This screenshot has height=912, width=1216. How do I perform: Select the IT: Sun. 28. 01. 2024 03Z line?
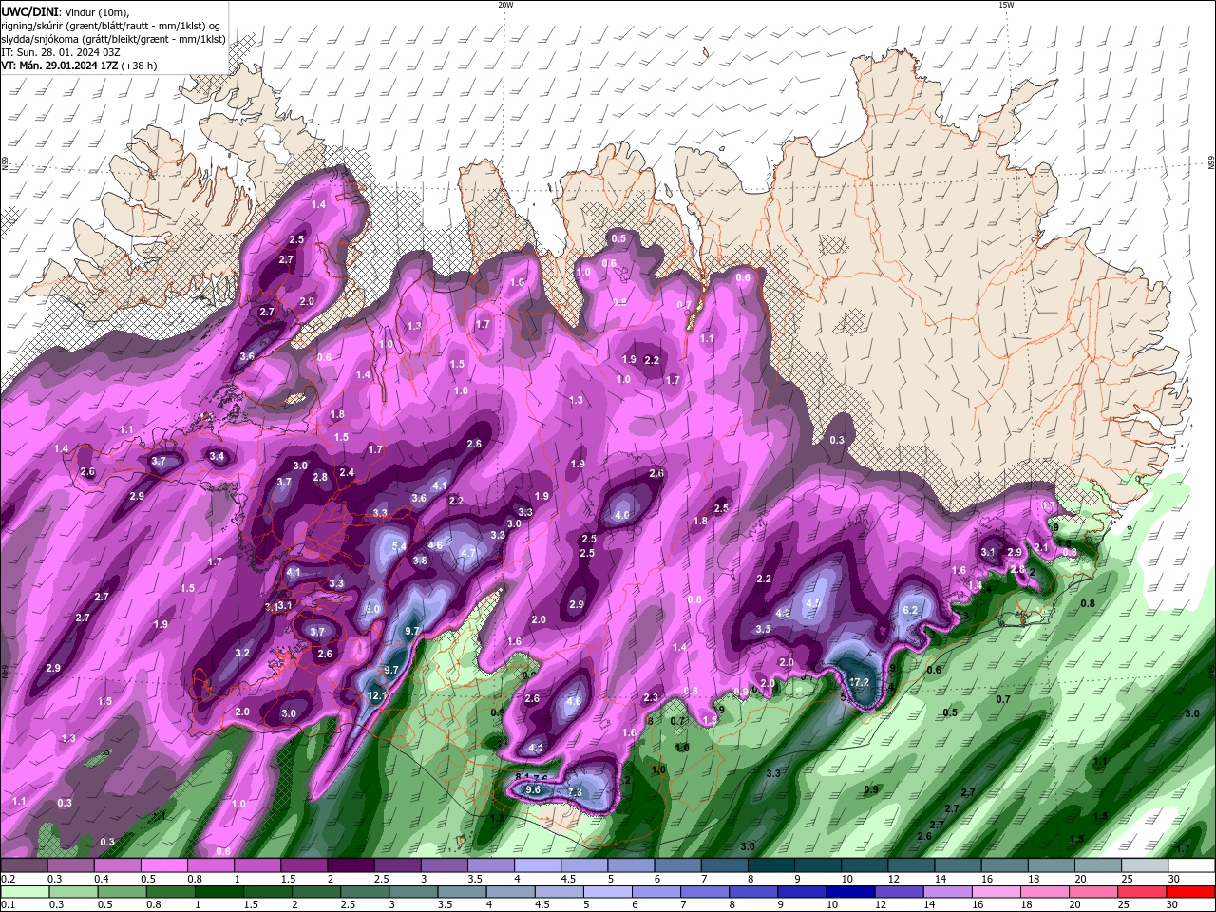point(60,51)
